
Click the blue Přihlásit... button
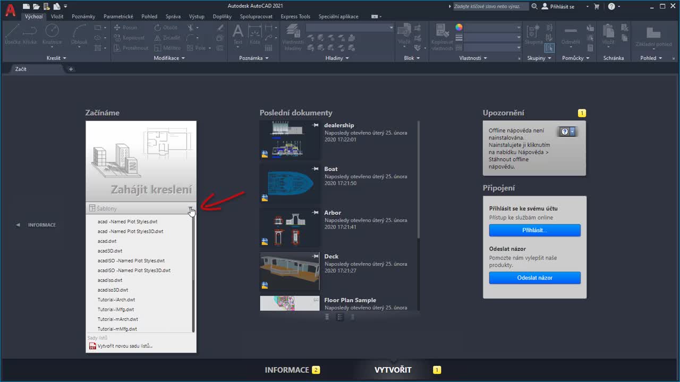(x=534, y=230)
